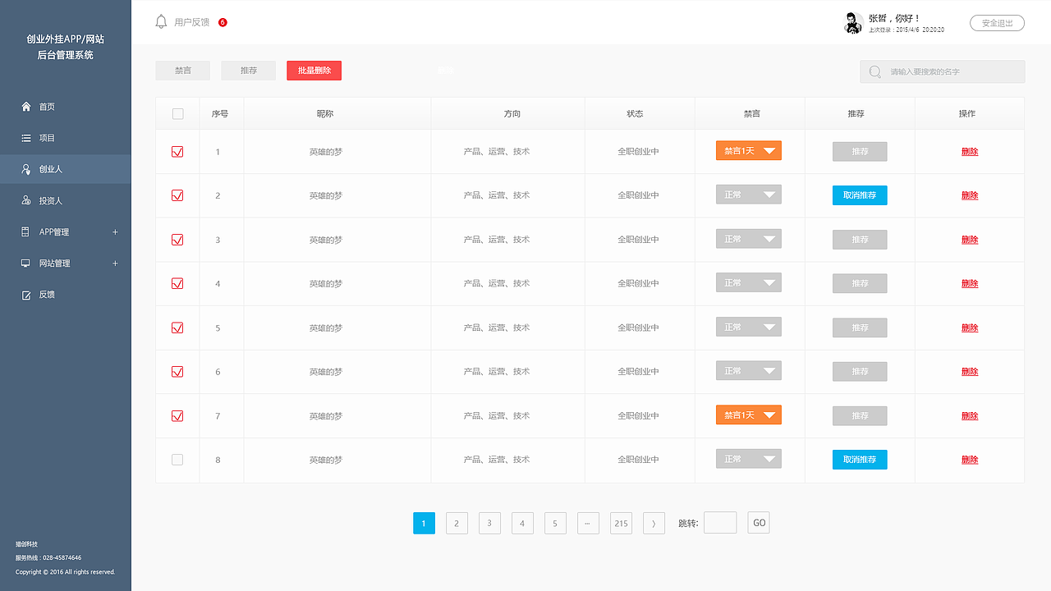Click the 用户反馈 header link
Screen dimensions: 1051x591
[192, 22]
